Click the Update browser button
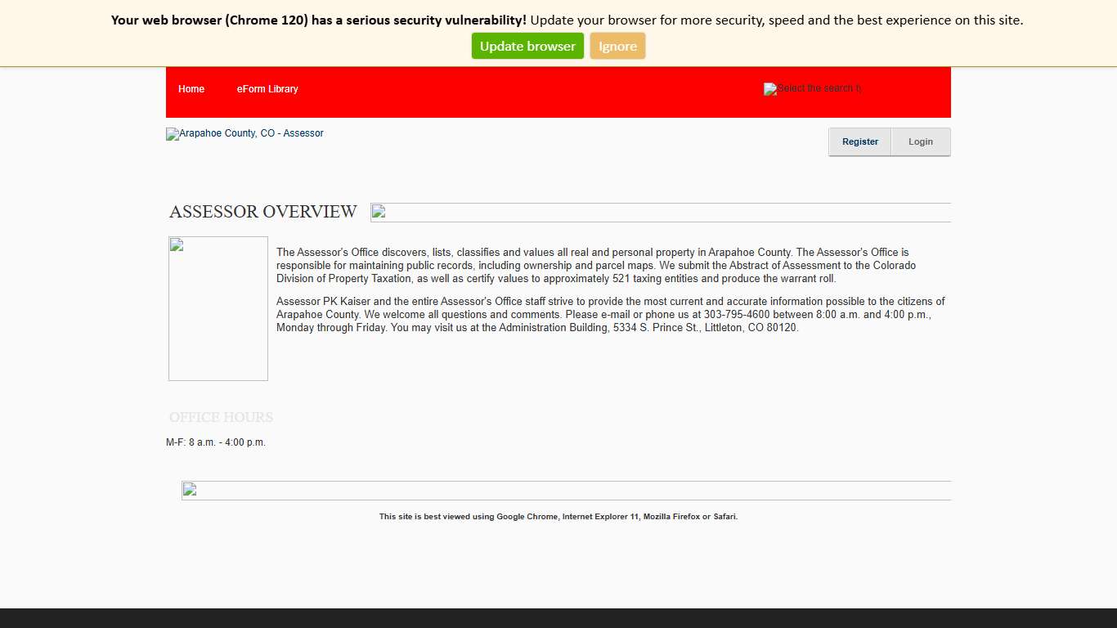1117x628 pixels. [527, 46]
